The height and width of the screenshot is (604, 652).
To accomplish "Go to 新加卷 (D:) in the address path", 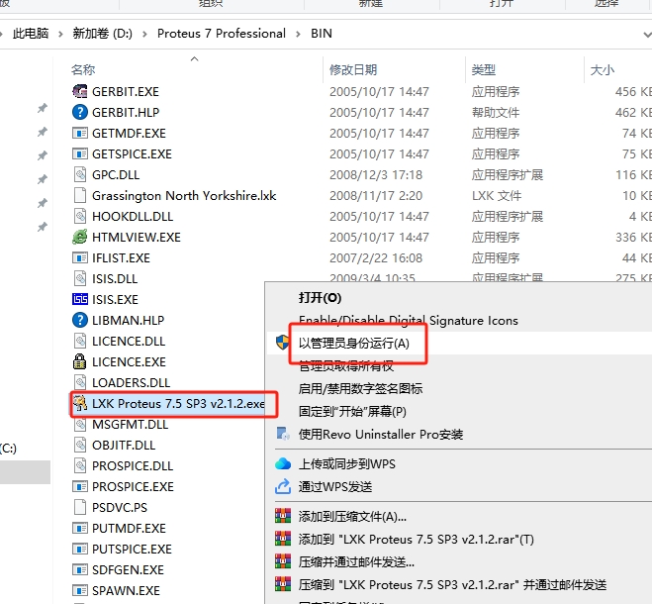I will (102, 34).
